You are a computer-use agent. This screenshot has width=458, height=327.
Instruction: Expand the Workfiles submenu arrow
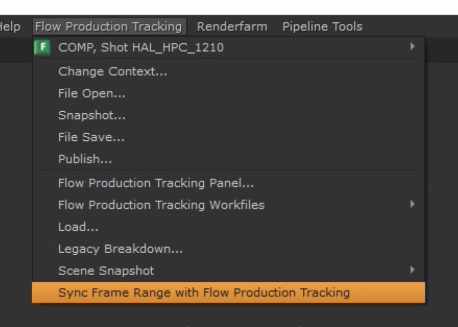pyautogui.click(x=412, y=205)
